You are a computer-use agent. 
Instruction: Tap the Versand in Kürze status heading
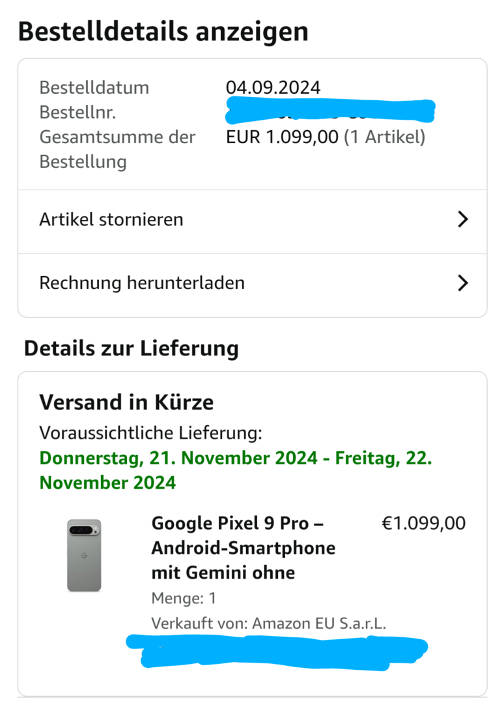[126, 402]
